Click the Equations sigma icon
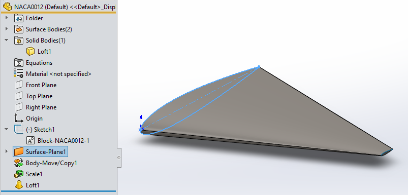Screen dimensions: 408x195 click(19, 63)
